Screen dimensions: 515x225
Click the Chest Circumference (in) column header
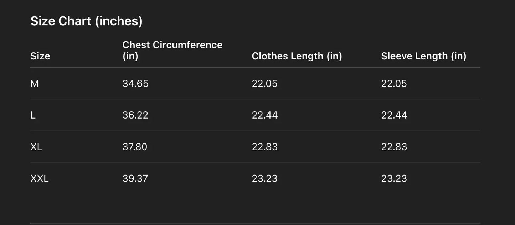[x=172, y=50]
